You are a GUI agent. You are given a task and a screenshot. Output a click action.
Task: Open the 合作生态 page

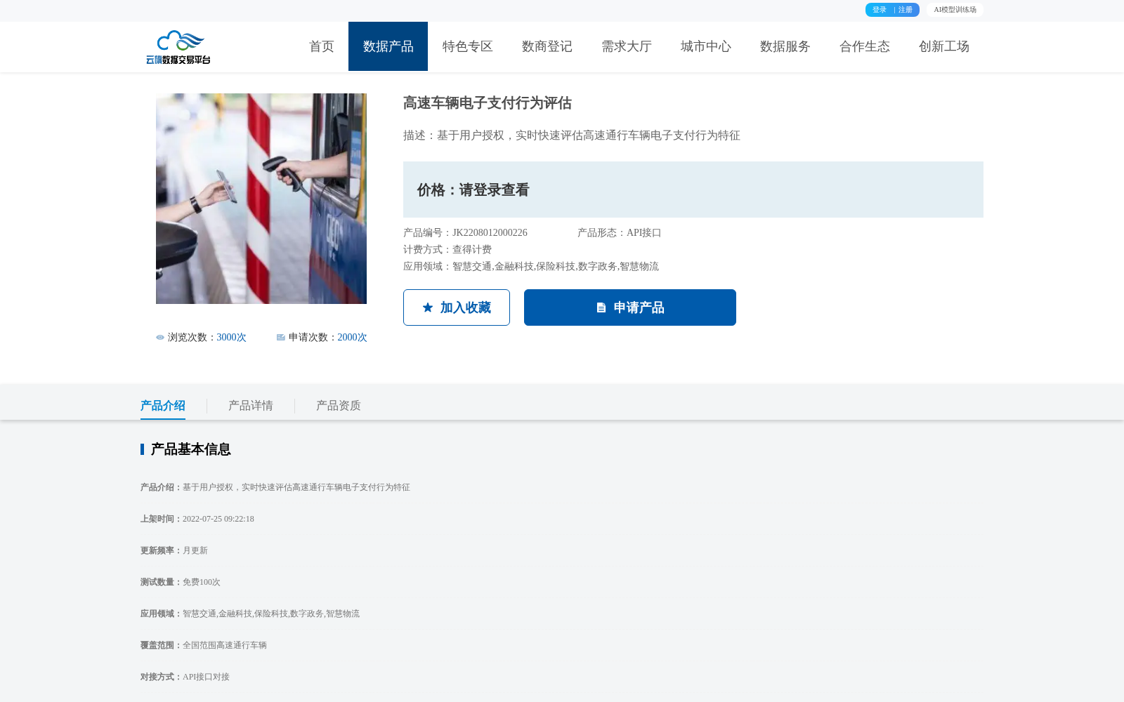pyautogui.click(x=864, y=46)
